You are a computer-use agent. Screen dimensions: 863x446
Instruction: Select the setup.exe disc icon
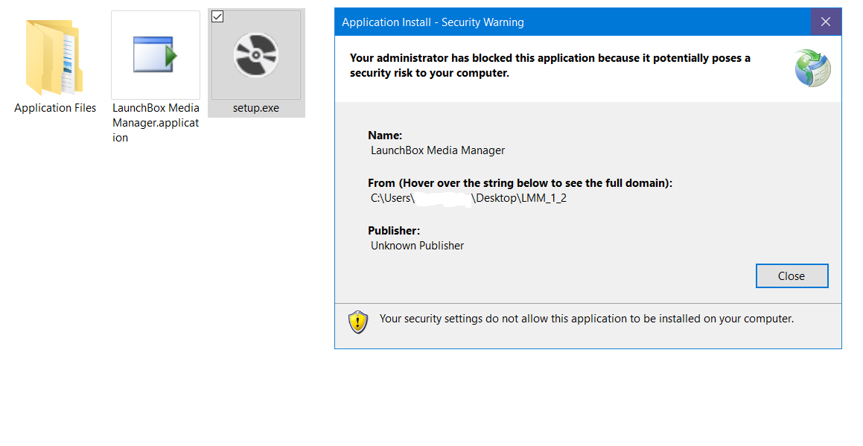(256, 55)
